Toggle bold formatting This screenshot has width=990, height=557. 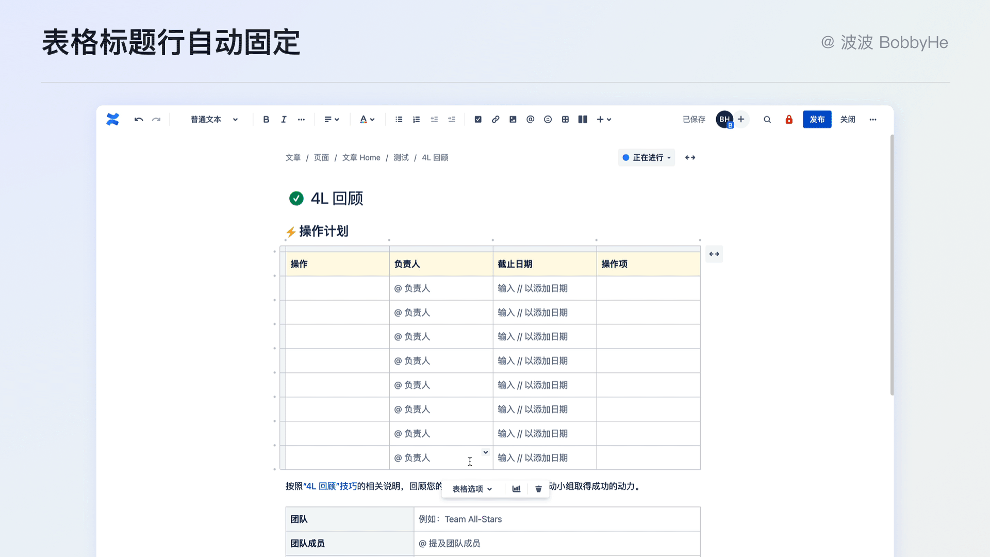(x=266, y=120)
